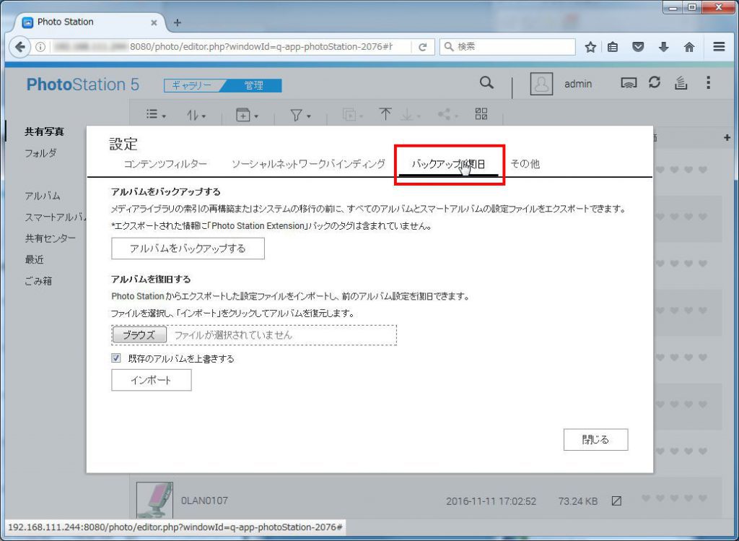Click the browser 検索 search box
The width and height of the screenshot is (739, 541).
[x=507, y=47]
